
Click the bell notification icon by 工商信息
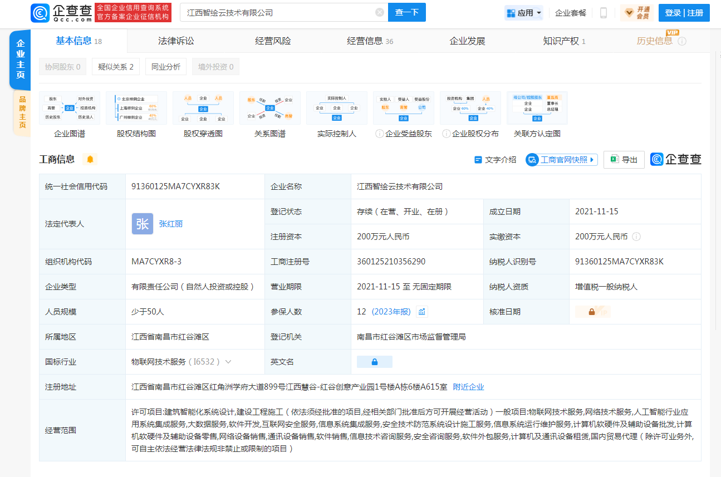click(x=90, y=159)
